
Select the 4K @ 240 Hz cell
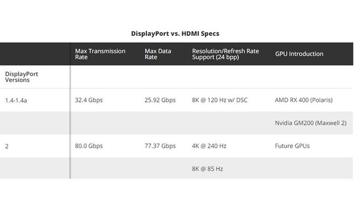[x=209, y=146]
